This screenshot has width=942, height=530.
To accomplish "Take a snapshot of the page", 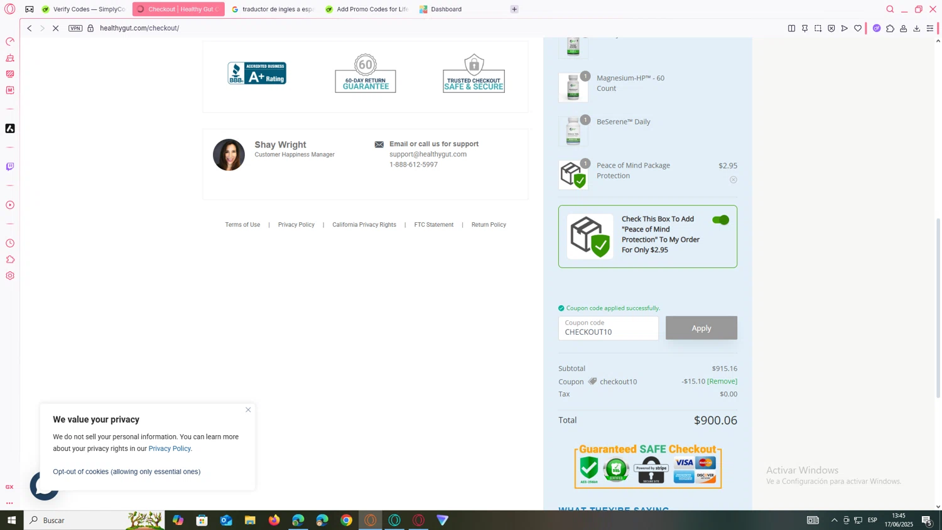I will tap(818, 28).
